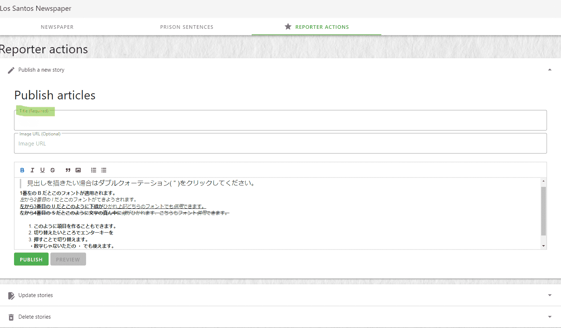
Task: Switch to the Newspaper tab
Action: point(57,27)
